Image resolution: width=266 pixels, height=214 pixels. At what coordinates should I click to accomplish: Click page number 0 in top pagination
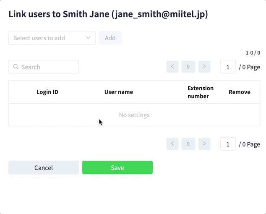188,67
